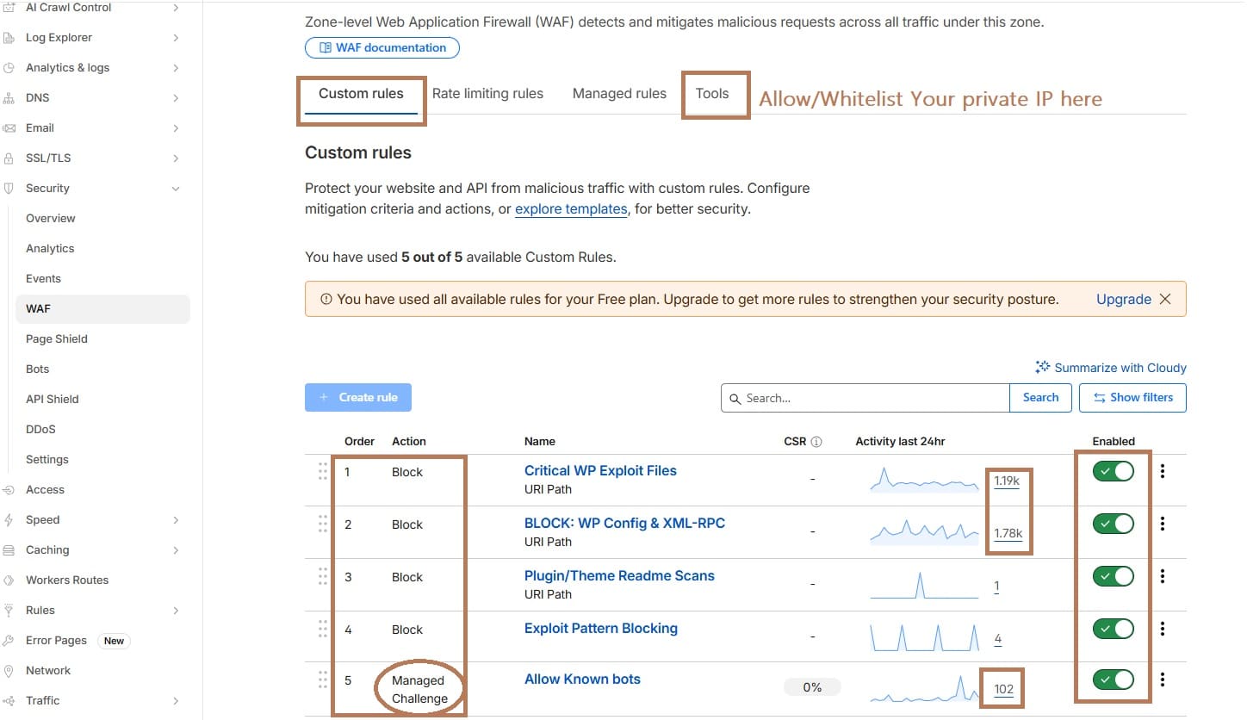Click the CSR info icon
The image size is (1247, 720).
click(816, 442)
